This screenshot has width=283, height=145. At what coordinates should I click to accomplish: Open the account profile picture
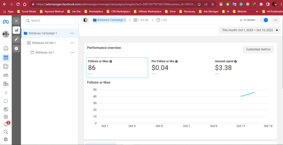pos(6,34)
